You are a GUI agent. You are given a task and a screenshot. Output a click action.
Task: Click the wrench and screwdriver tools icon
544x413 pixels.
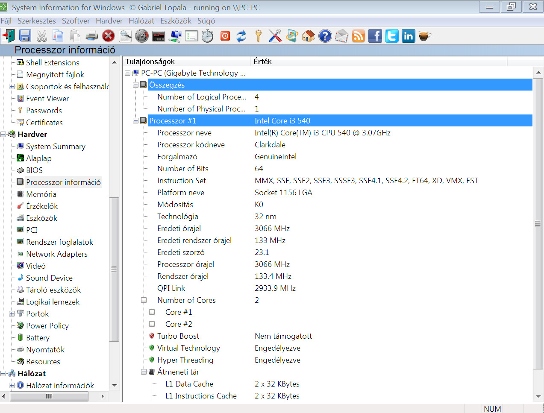pos(275,36)
